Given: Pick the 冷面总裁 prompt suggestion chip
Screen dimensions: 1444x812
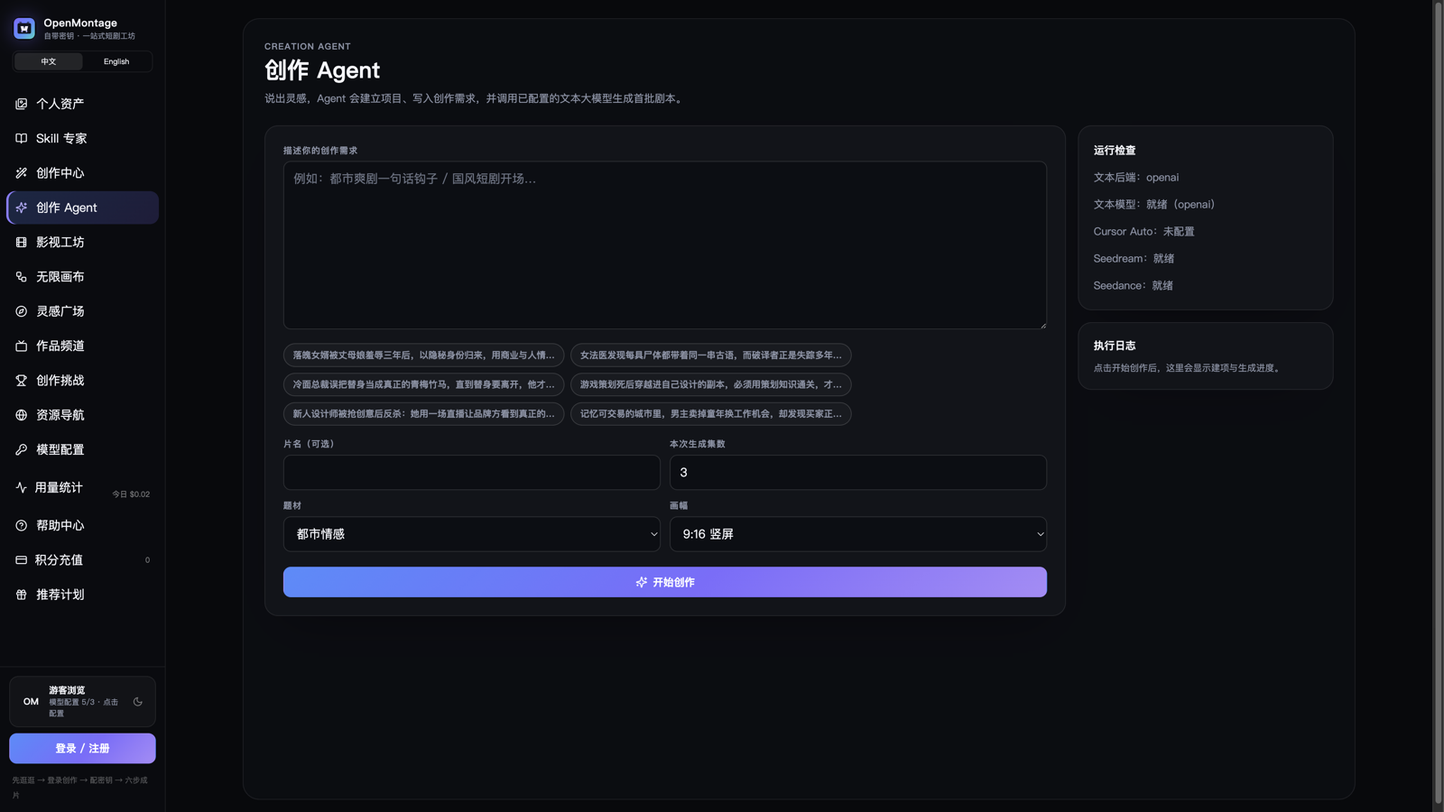Looking at the screenshot, I should [423, 384].
